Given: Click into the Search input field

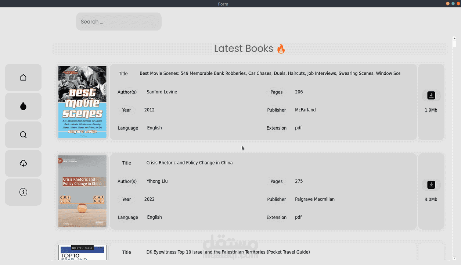Looking at the screenshot, I should (x=119, y=22).
